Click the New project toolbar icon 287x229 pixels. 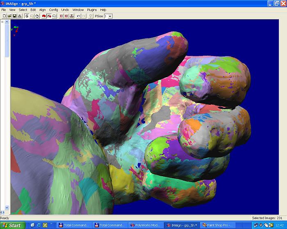coord(4,16)
